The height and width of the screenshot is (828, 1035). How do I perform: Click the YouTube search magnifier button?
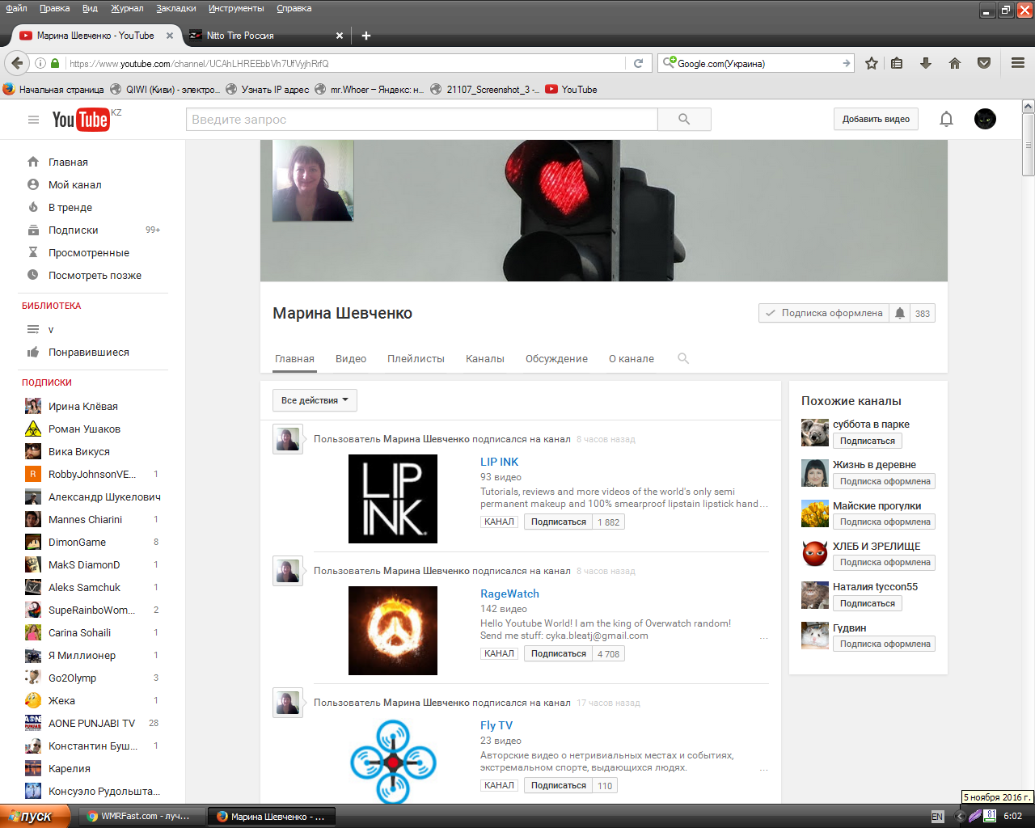coord(684,120)
